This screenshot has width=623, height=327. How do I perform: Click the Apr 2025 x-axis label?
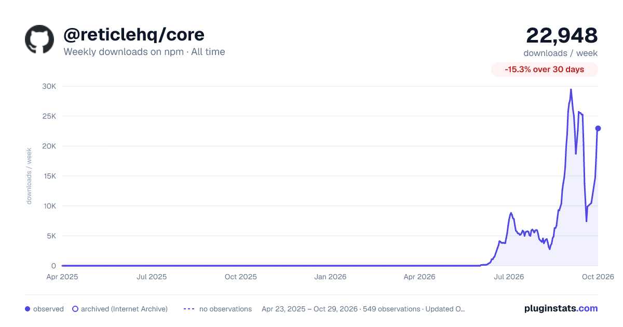click(62, 277)
